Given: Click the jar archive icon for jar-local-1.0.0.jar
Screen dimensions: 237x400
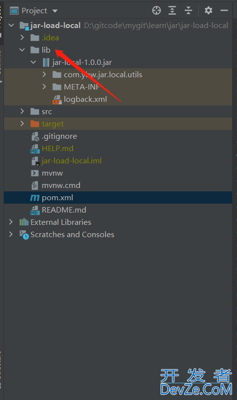Looking at the screenshot, I should tap(46, 62).
